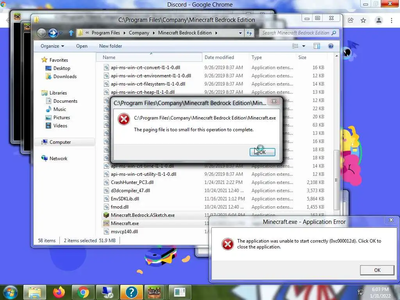Go forward in Explorer navigation
400x300 pixels.
53,33
